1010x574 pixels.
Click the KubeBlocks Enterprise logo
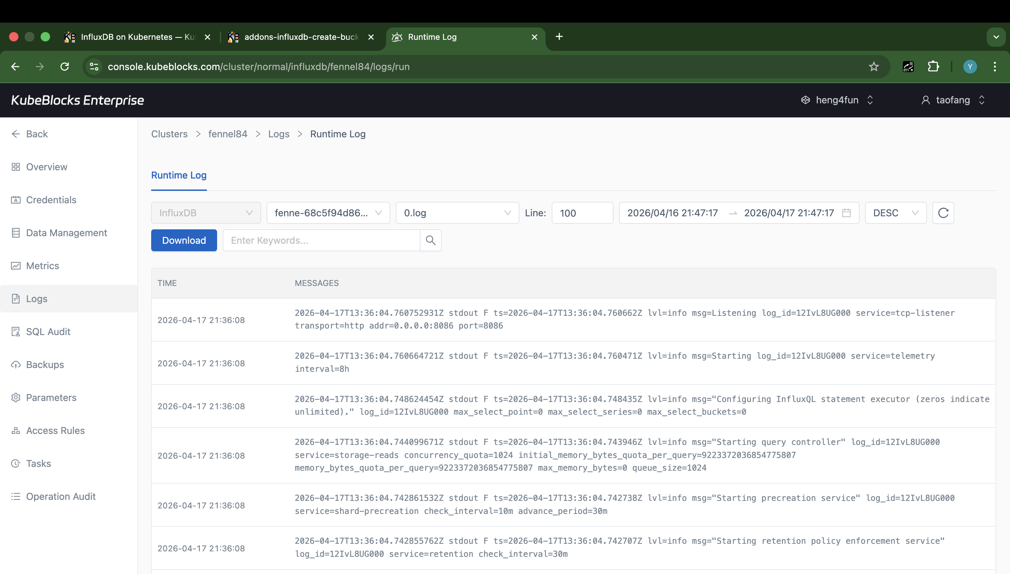click(77, 100)
